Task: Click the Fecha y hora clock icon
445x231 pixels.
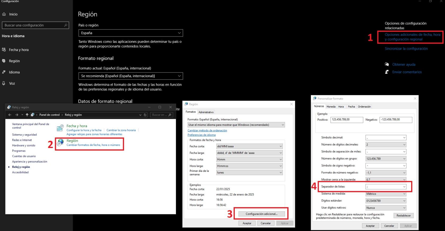Action: click(x=60, y=128)
